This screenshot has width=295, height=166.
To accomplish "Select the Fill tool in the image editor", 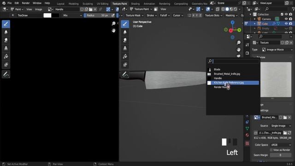I will 6,56.
